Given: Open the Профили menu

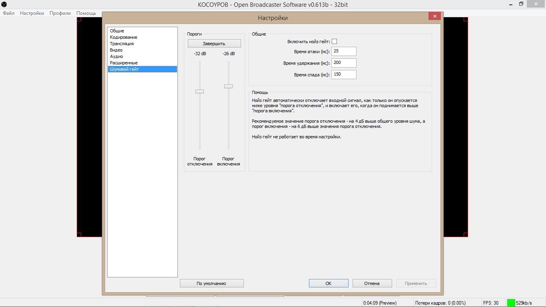Looking at the screenshot, I should point(60,13).
